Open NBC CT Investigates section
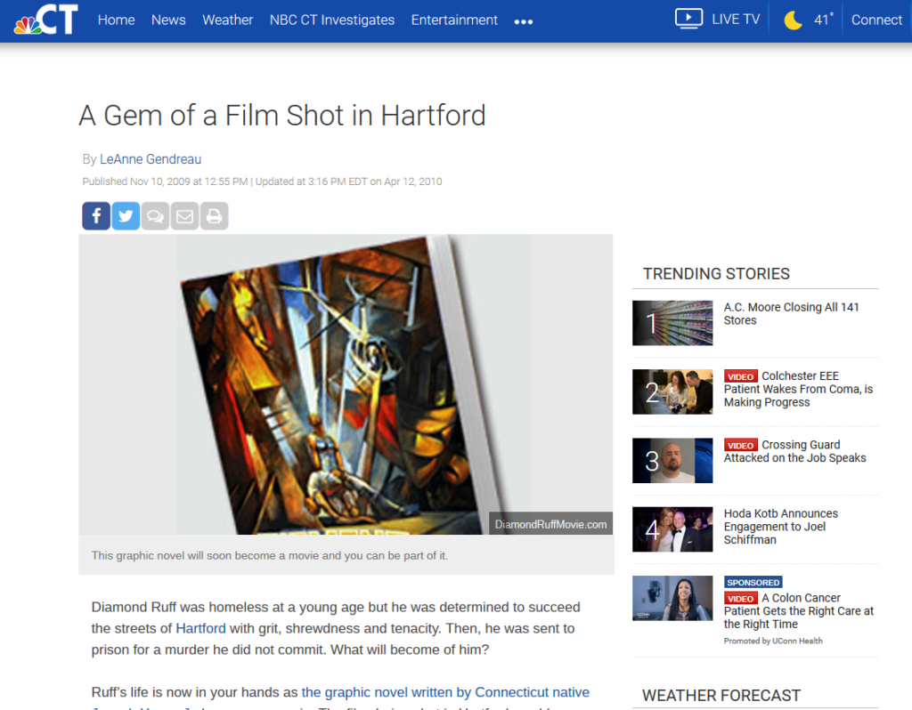Viewport: 912px width, 710px height. (x=332, y=20)
